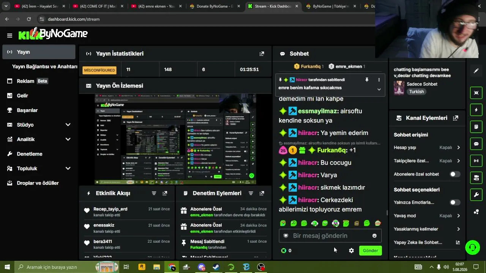Open Hesap yaşı options
The image size is (486, 273).
coord(427,147)
